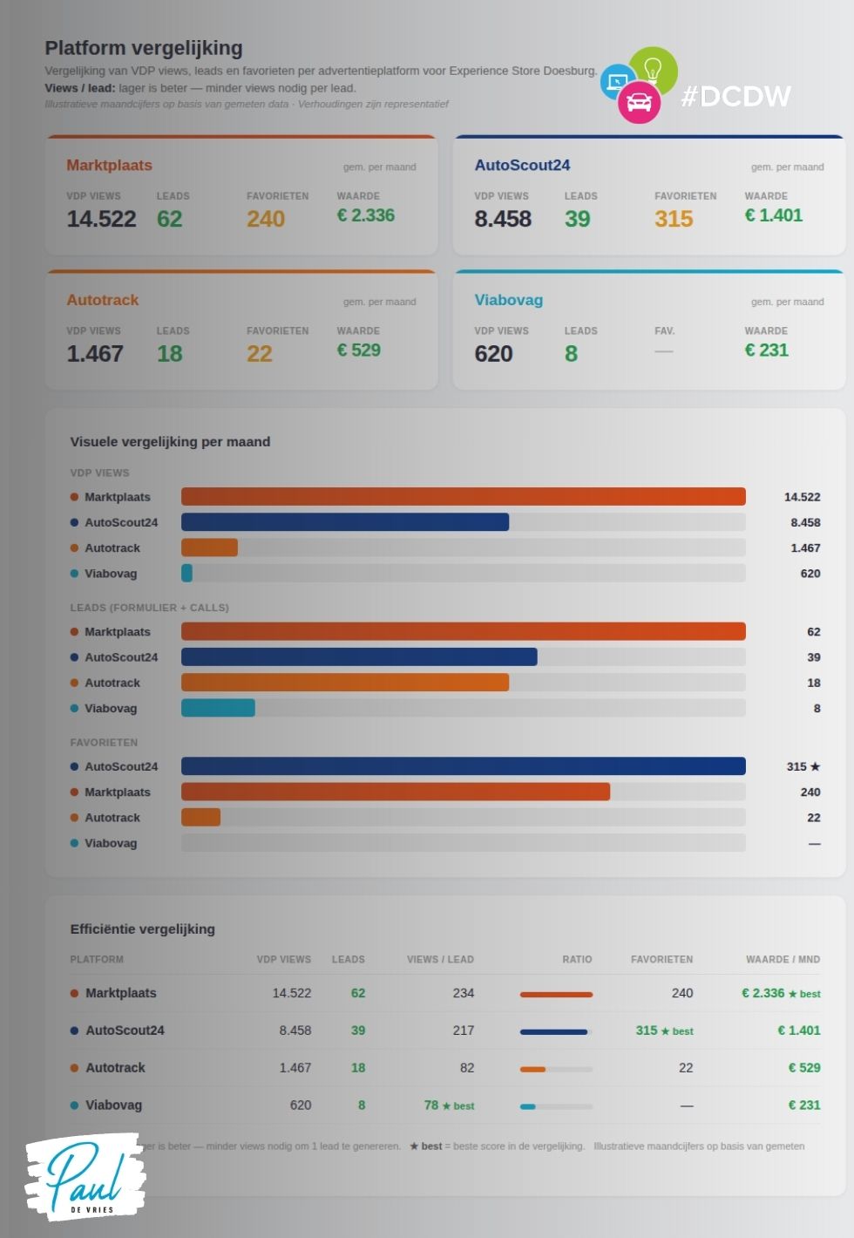This screenshot has height=1238, width=854.
Task: Click the pink car icon in the DCDW logo
Action: [639, 103]
